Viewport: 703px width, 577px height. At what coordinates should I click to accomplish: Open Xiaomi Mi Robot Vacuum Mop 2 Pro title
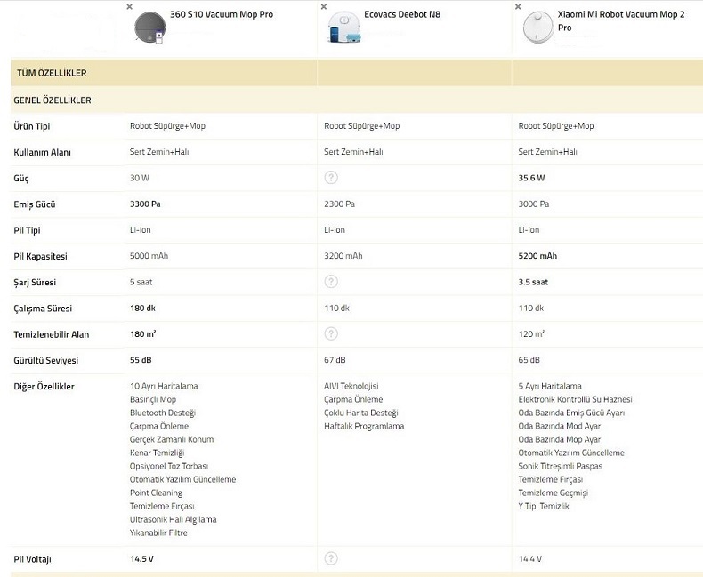pyautogui.click(x=621, y=20)
